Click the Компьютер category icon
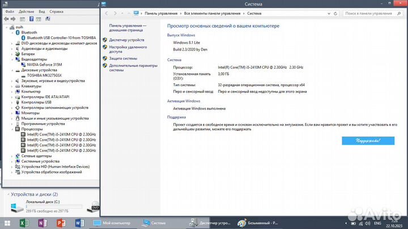This screenshot has width=408, height=229. point(18,92)
